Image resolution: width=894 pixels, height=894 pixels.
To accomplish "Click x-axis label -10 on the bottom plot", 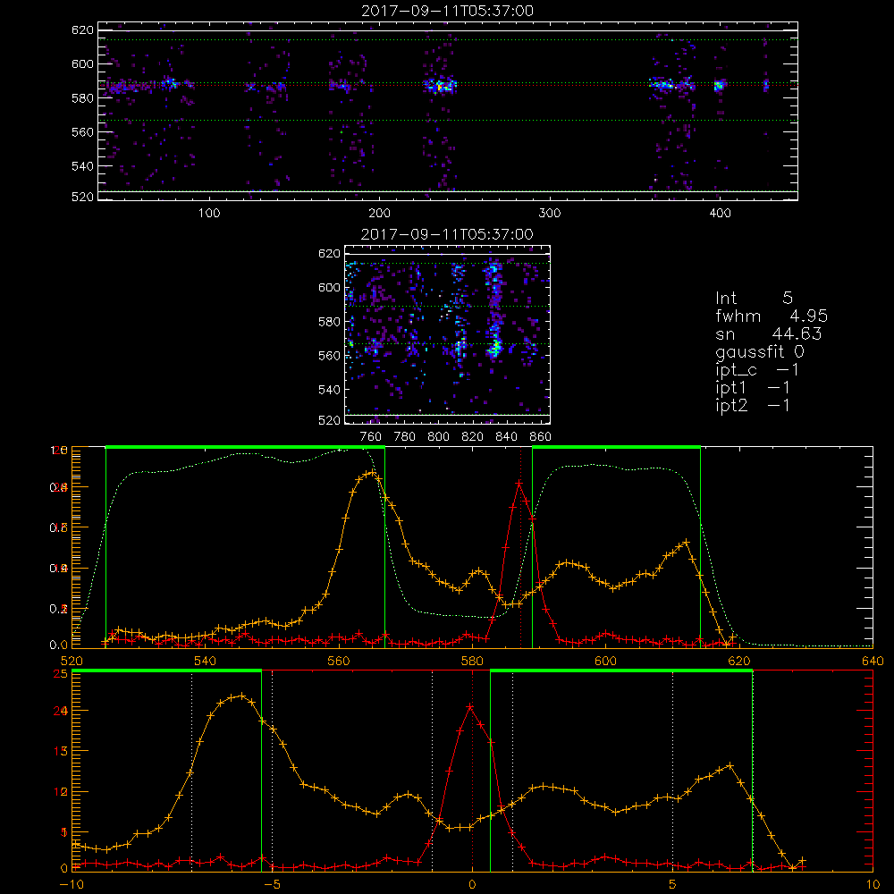I will [x=72, y=885].
